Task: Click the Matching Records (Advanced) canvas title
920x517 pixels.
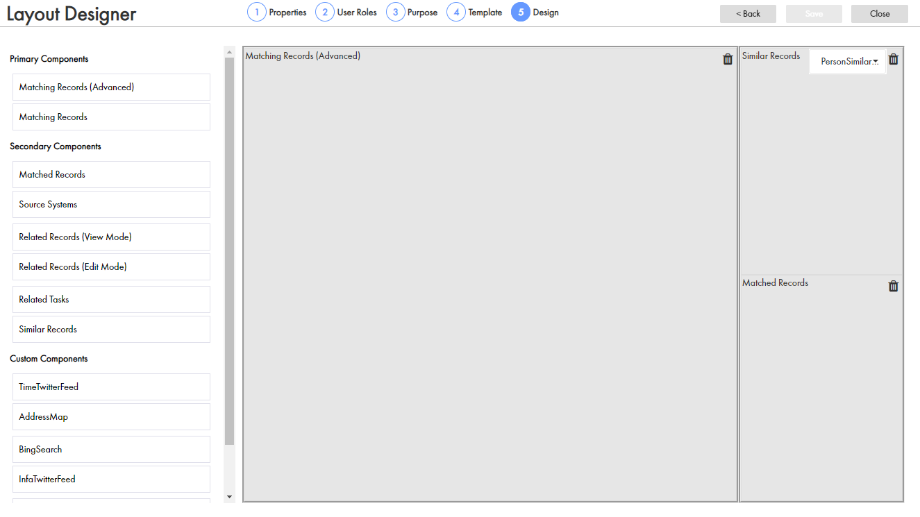Action: pyautogui.click(x=303, y=56)
